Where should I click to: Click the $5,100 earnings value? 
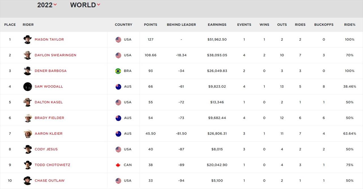[x=217, y=181]
